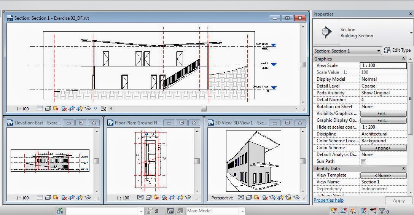Open the Section: Section 1 instance dropdown
This screenshot has height=215, width=414.
(347, 51)
